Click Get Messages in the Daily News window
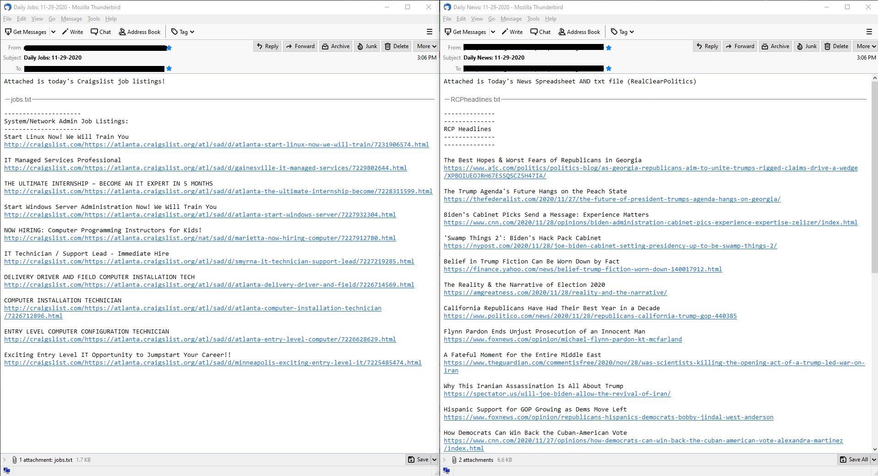 click(465, 32)
